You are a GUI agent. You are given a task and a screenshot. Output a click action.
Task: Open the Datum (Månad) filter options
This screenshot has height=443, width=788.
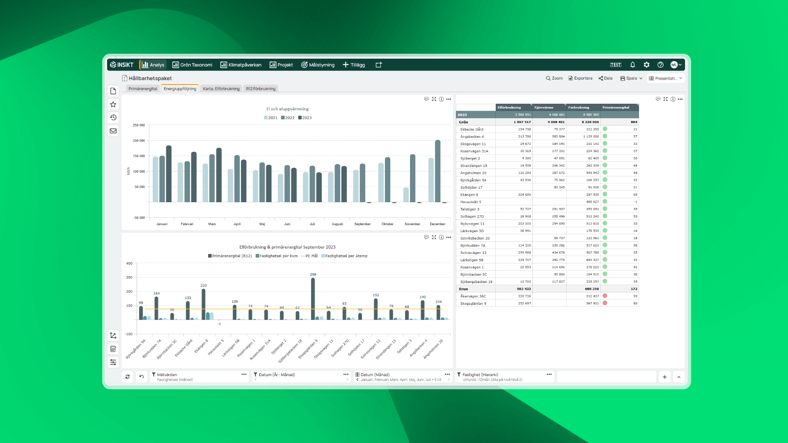[x=447, y=374]
